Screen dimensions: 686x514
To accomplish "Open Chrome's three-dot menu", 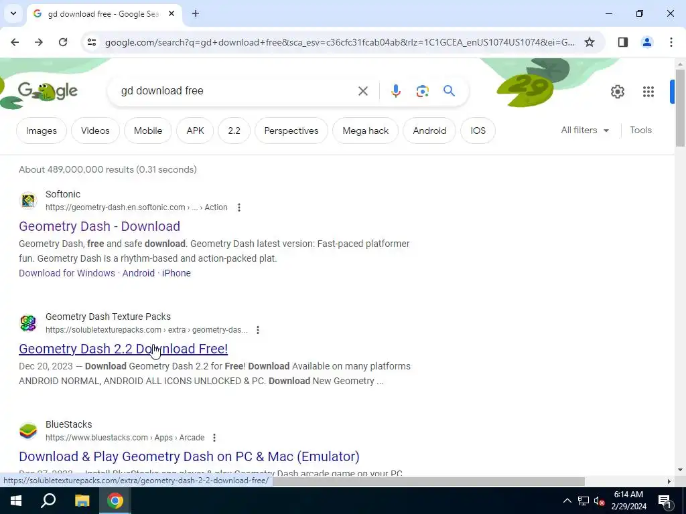I will 671,42.
